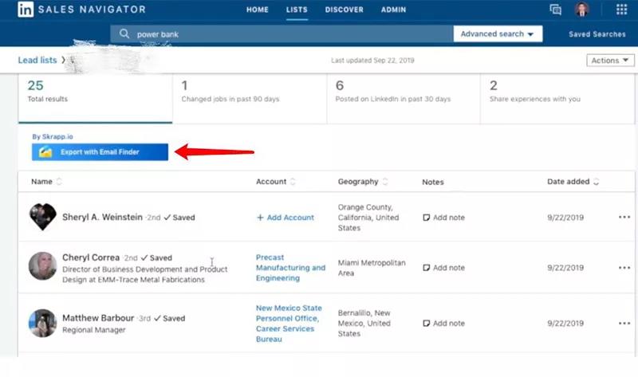Click Export with Email Finder button
The image size is (638, 377).
tap(100, 151)
